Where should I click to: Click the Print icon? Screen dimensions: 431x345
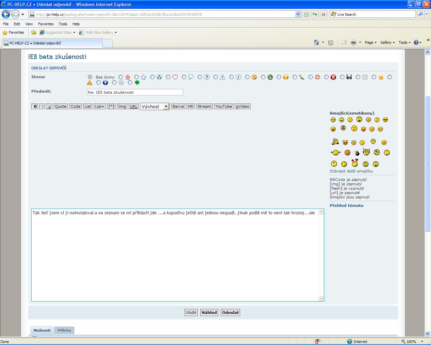coord(354,42)
